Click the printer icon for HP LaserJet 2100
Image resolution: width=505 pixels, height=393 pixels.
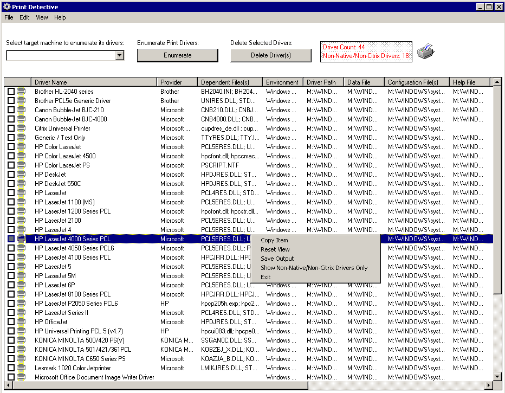(x=21, y=220)
